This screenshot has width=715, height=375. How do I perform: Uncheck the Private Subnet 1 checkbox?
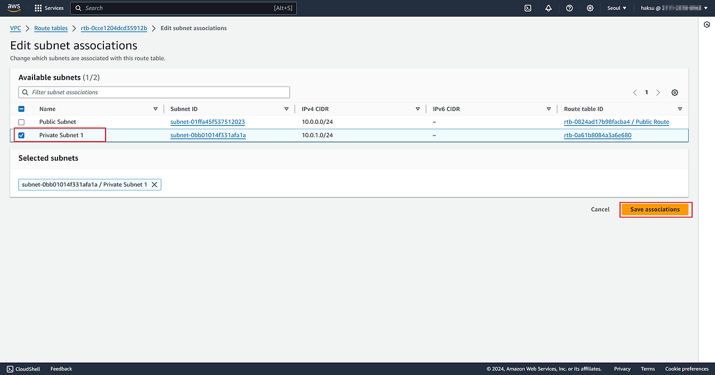(x=22, y=136)
